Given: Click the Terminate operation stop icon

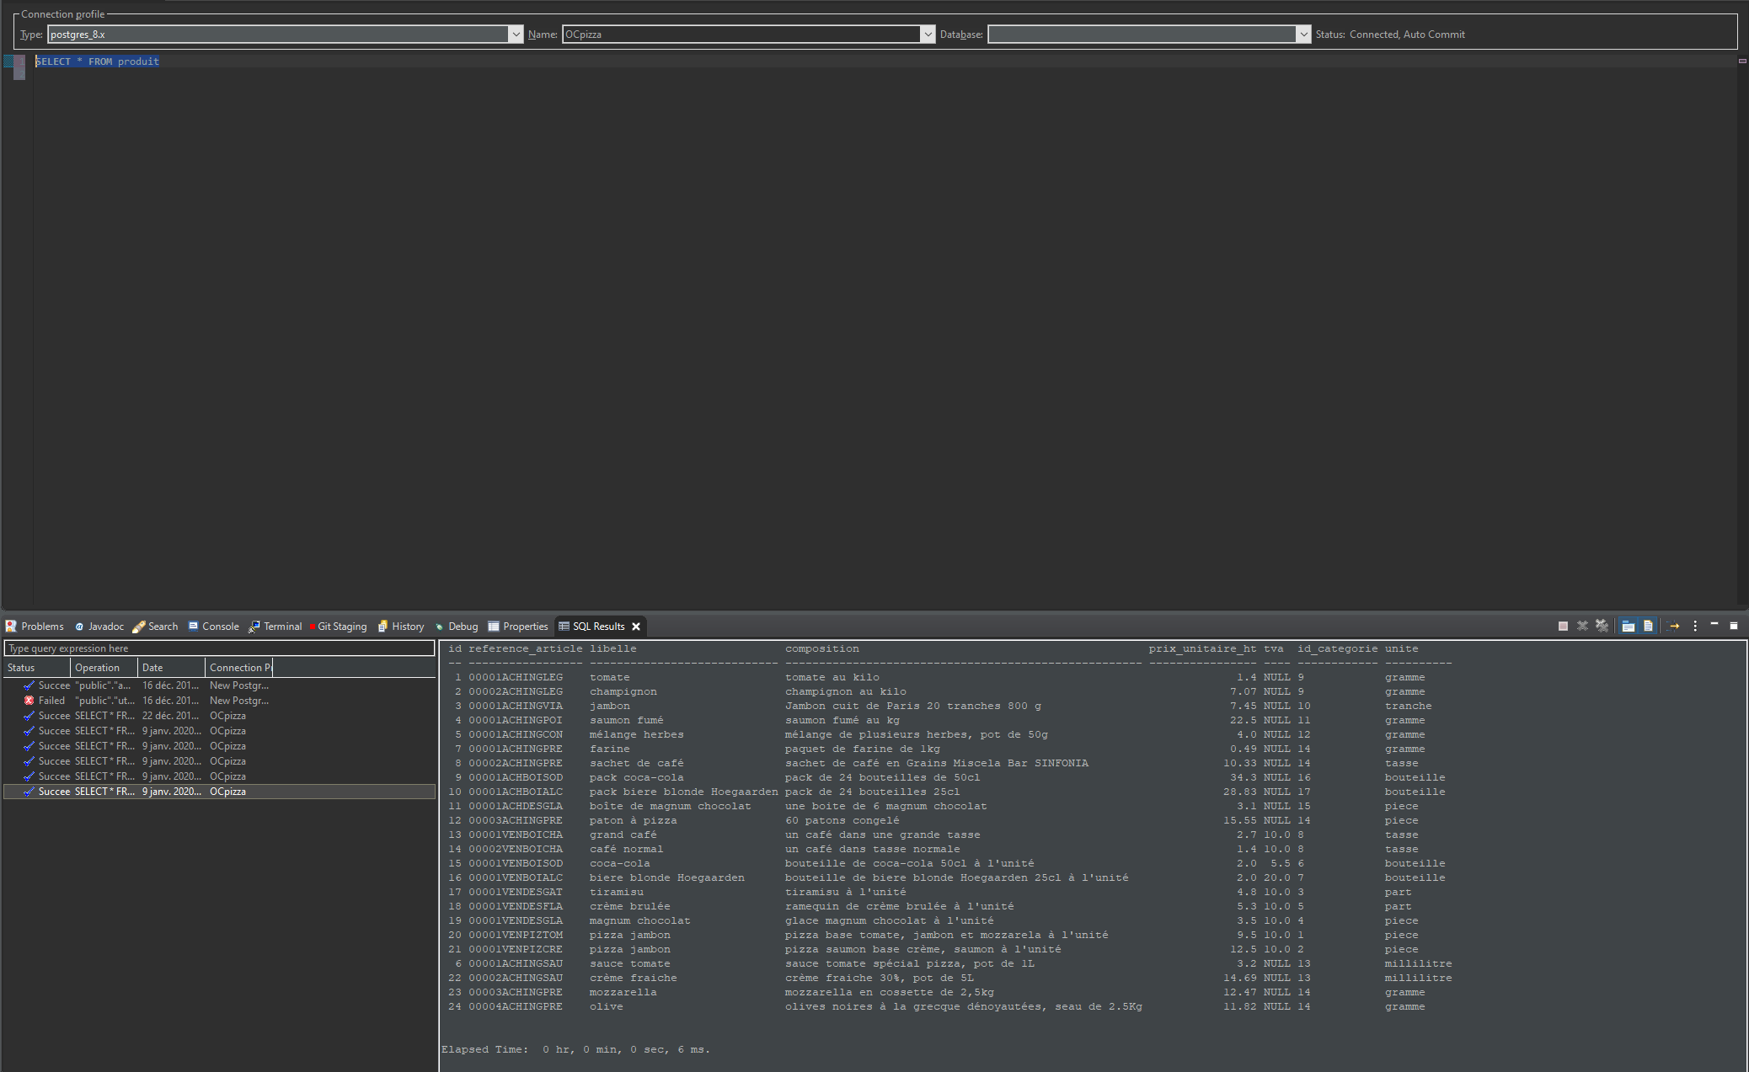Looking at the screenshot, I should pos(1563,626).
